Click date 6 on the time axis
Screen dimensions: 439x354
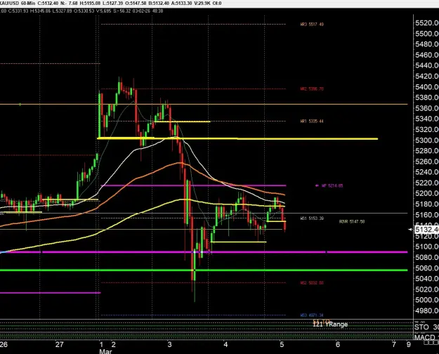point(338,344)
